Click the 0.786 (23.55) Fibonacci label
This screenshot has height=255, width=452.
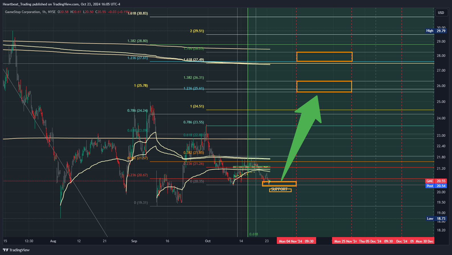[x=194, y=122]
